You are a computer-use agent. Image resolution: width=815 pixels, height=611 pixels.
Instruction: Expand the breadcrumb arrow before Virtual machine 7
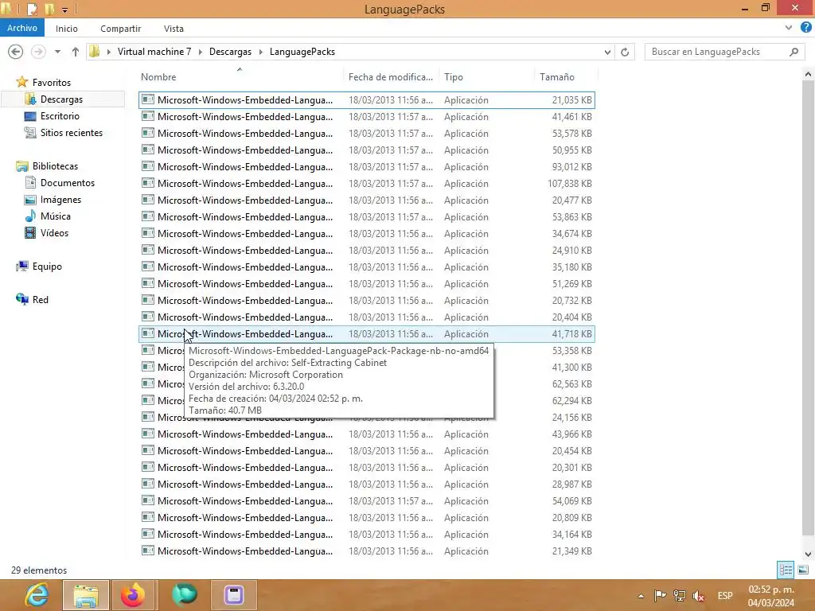108,52
